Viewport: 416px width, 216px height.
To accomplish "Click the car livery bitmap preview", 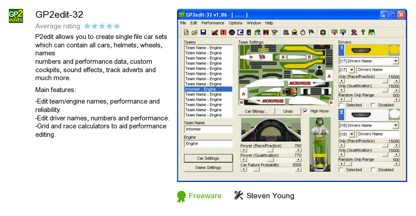I will point(286,75).
